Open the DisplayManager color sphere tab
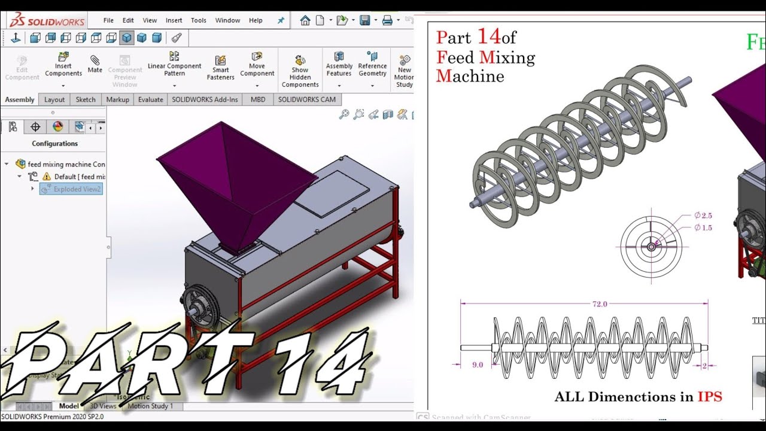 click(57, 127)
